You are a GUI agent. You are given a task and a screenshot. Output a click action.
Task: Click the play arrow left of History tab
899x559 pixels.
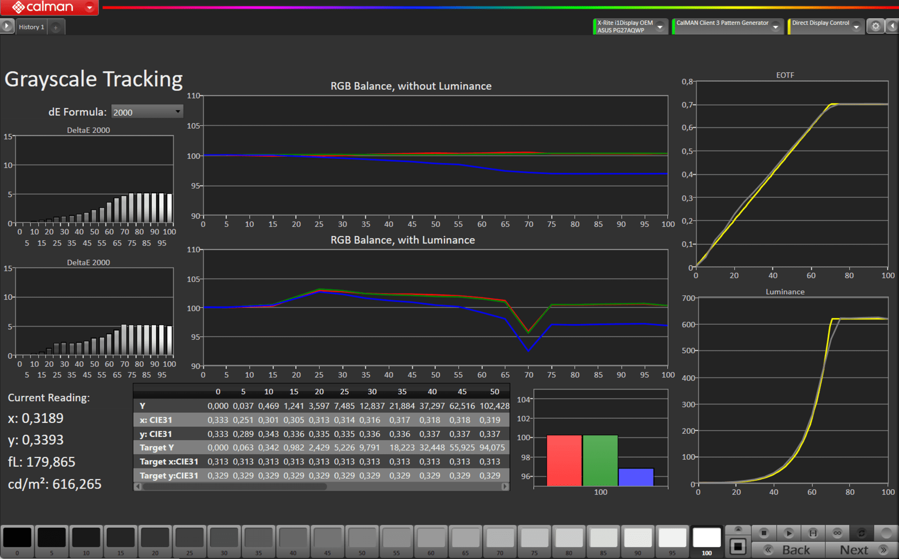pyautogui.click(x=7, y=26)
